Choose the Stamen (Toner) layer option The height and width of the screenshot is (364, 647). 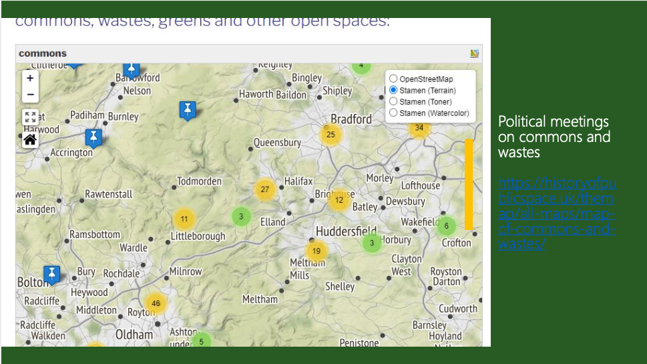click(393, 101)
